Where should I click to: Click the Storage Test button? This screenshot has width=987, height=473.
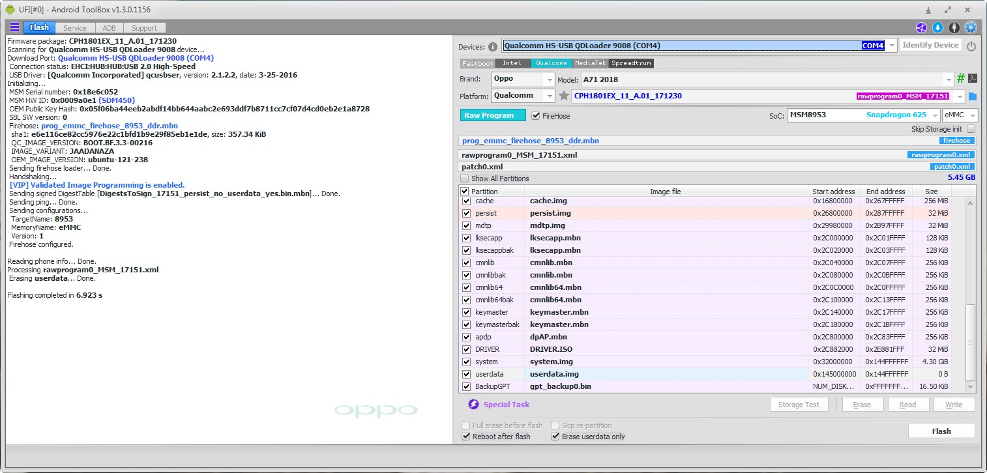pos(799,405)
